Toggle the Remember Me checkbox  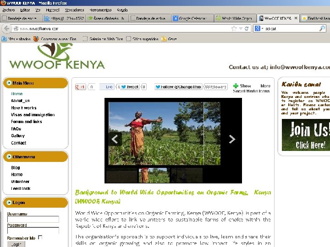point(40,237)
